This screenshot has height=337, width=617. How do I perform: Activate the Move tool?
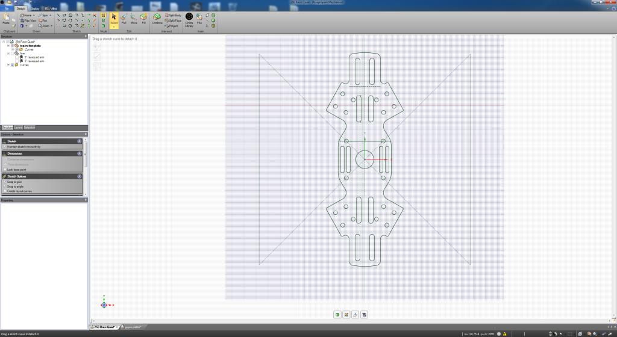click(x=134, y=19)
